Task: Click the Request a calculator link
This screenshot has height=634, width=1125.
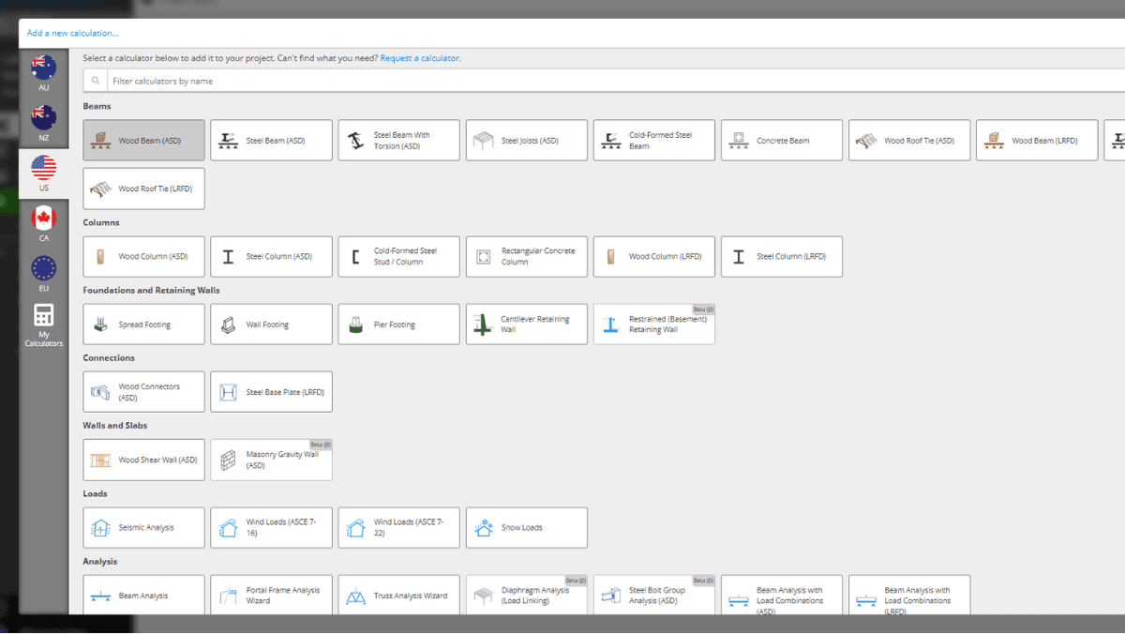Action: [420, 58]
